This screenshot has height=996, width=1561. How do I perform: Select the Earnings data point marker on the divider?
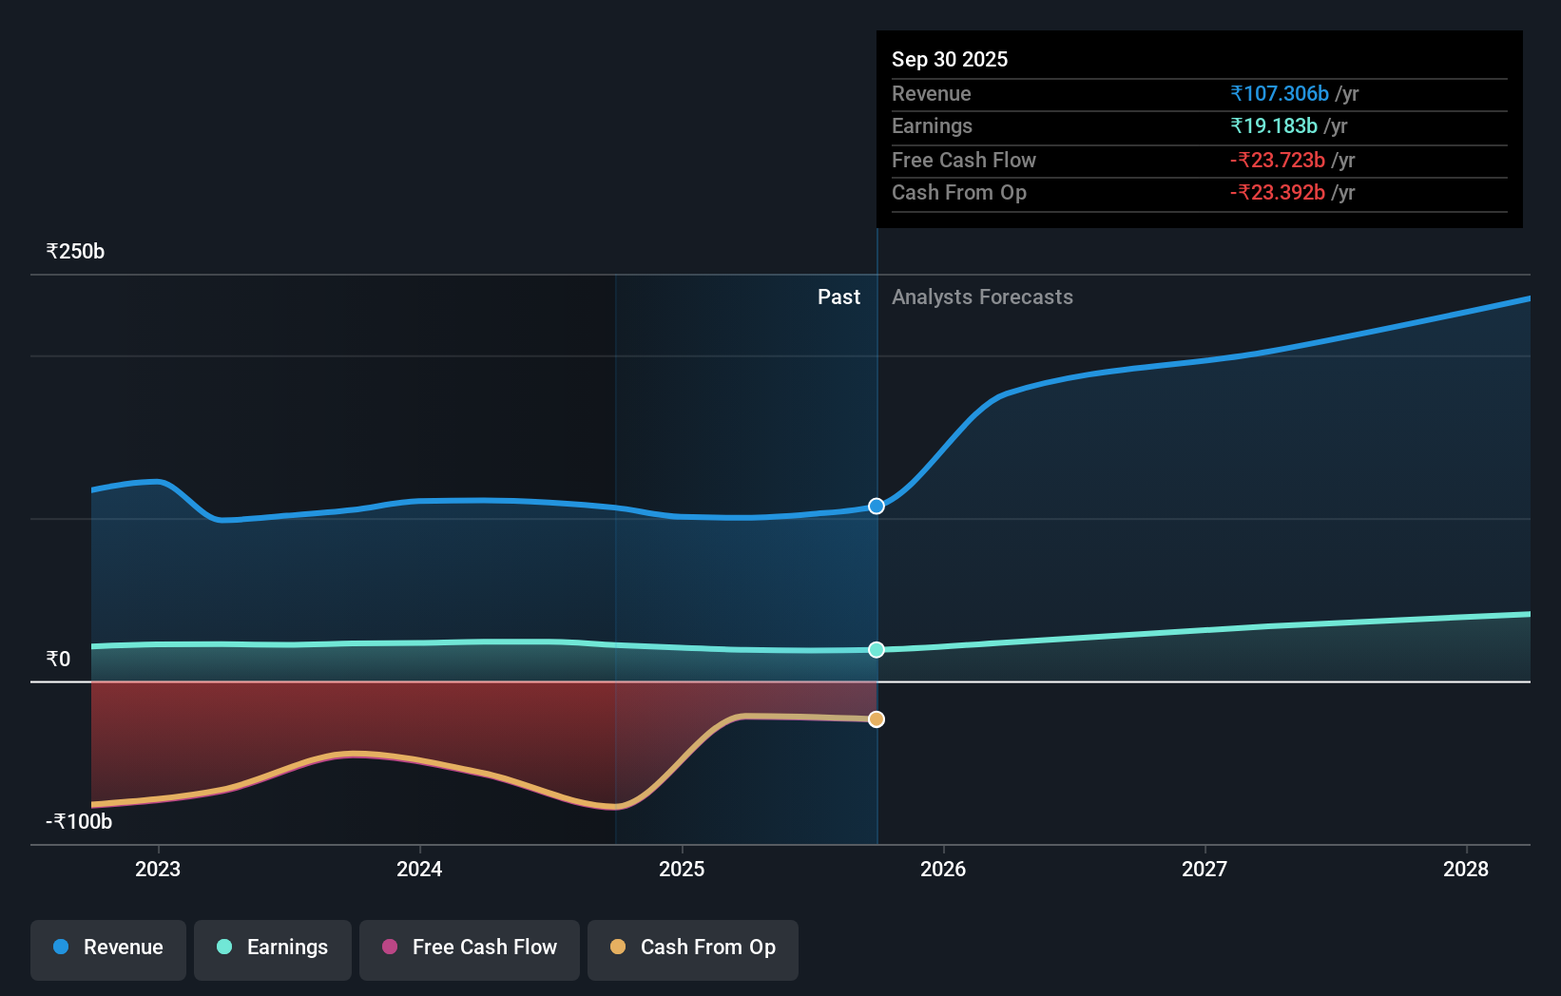[x=875, y=649]
